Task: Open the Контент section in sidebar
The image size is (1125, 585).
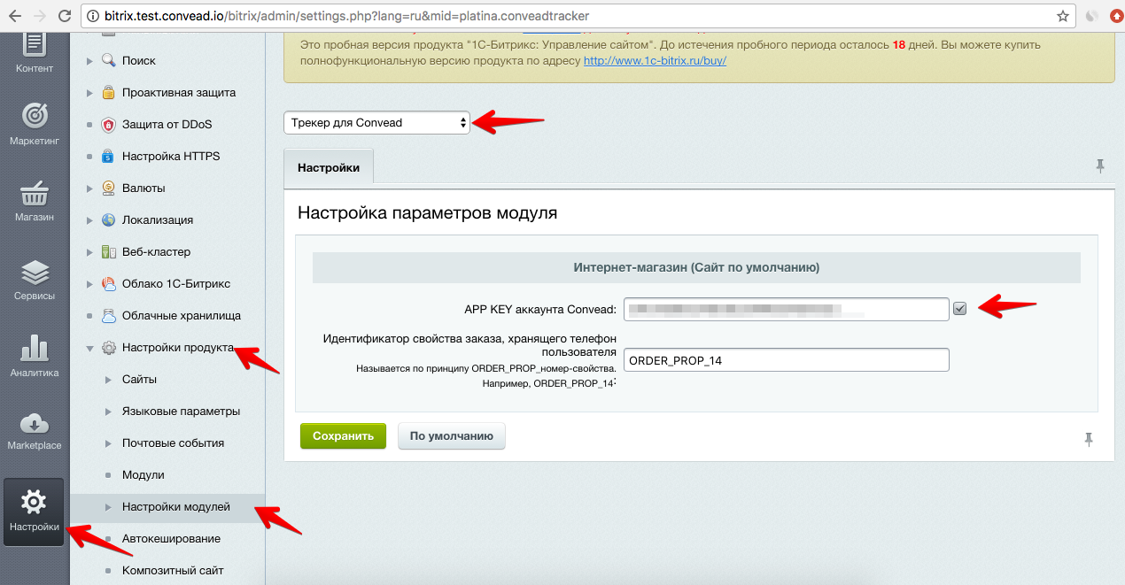Action: click(35, 53)
